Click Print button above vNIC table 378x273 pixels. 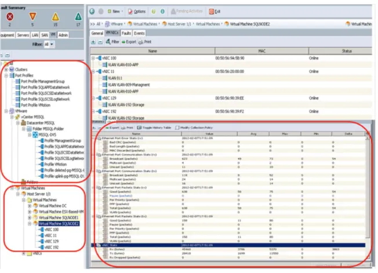145,42
